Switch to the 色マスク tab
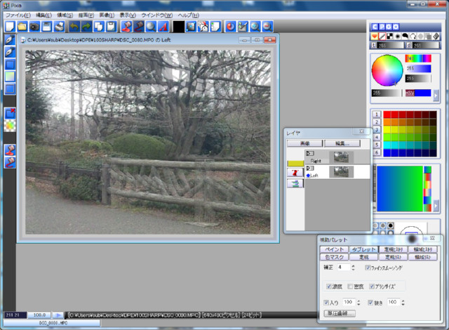Screen dimensions: 449x330 [x=334, y=257]
